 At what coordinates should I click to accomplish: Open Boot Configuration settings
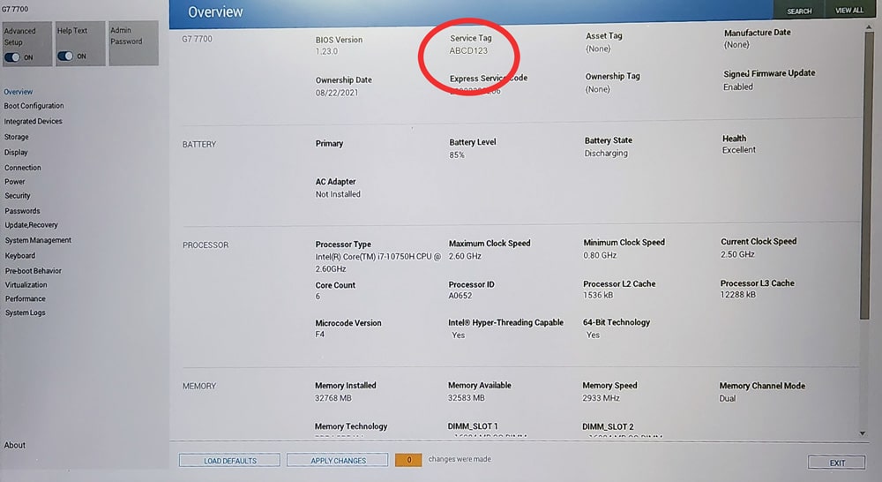point(34,106)
